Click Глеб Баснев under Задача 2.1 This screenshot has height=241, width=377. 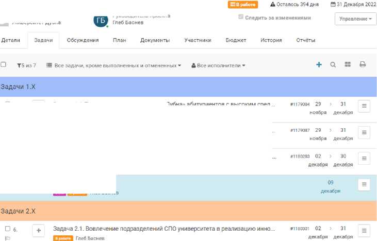(90, 238)
